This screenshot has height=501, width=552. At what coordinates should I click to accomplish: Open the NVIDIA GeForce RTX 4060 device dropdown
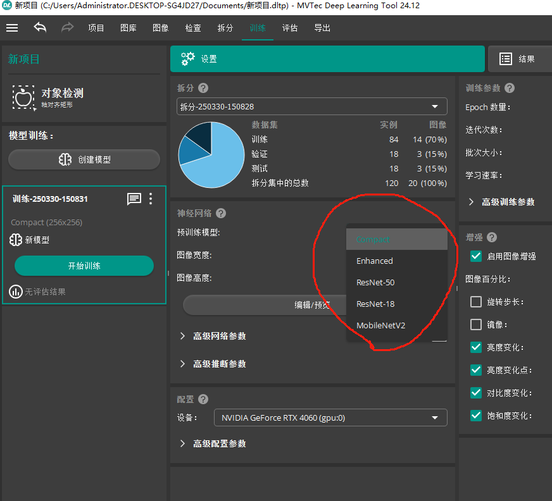[330, 417]
